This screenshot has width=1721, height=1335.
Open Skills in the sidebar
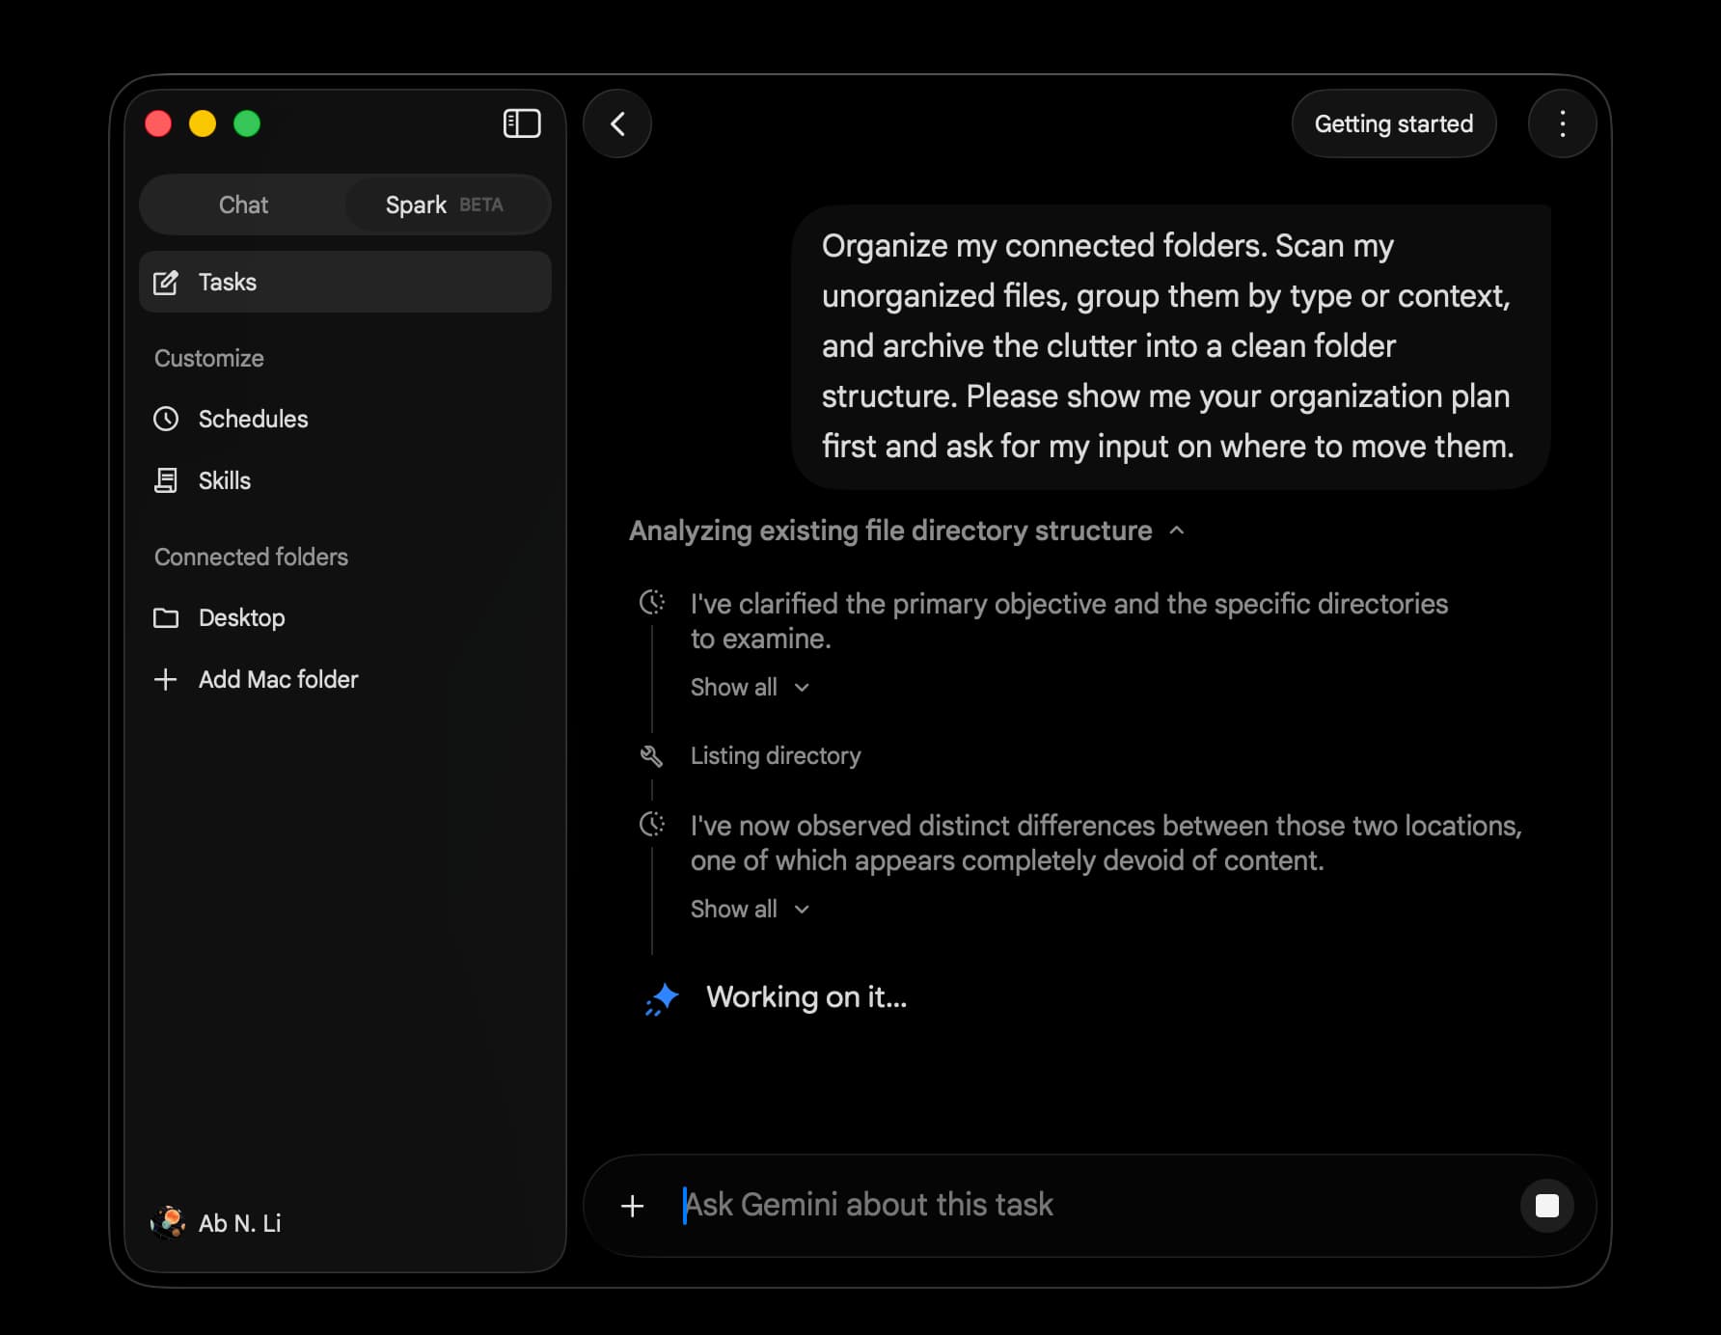tap(345, 480)
